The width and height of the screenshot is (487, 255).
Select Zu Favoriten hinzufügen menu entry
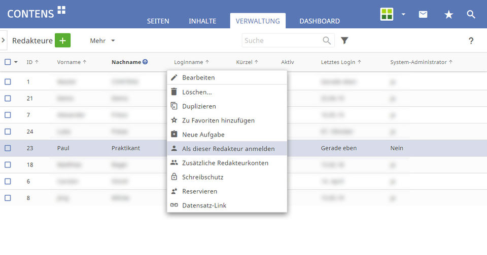point(227,120)
